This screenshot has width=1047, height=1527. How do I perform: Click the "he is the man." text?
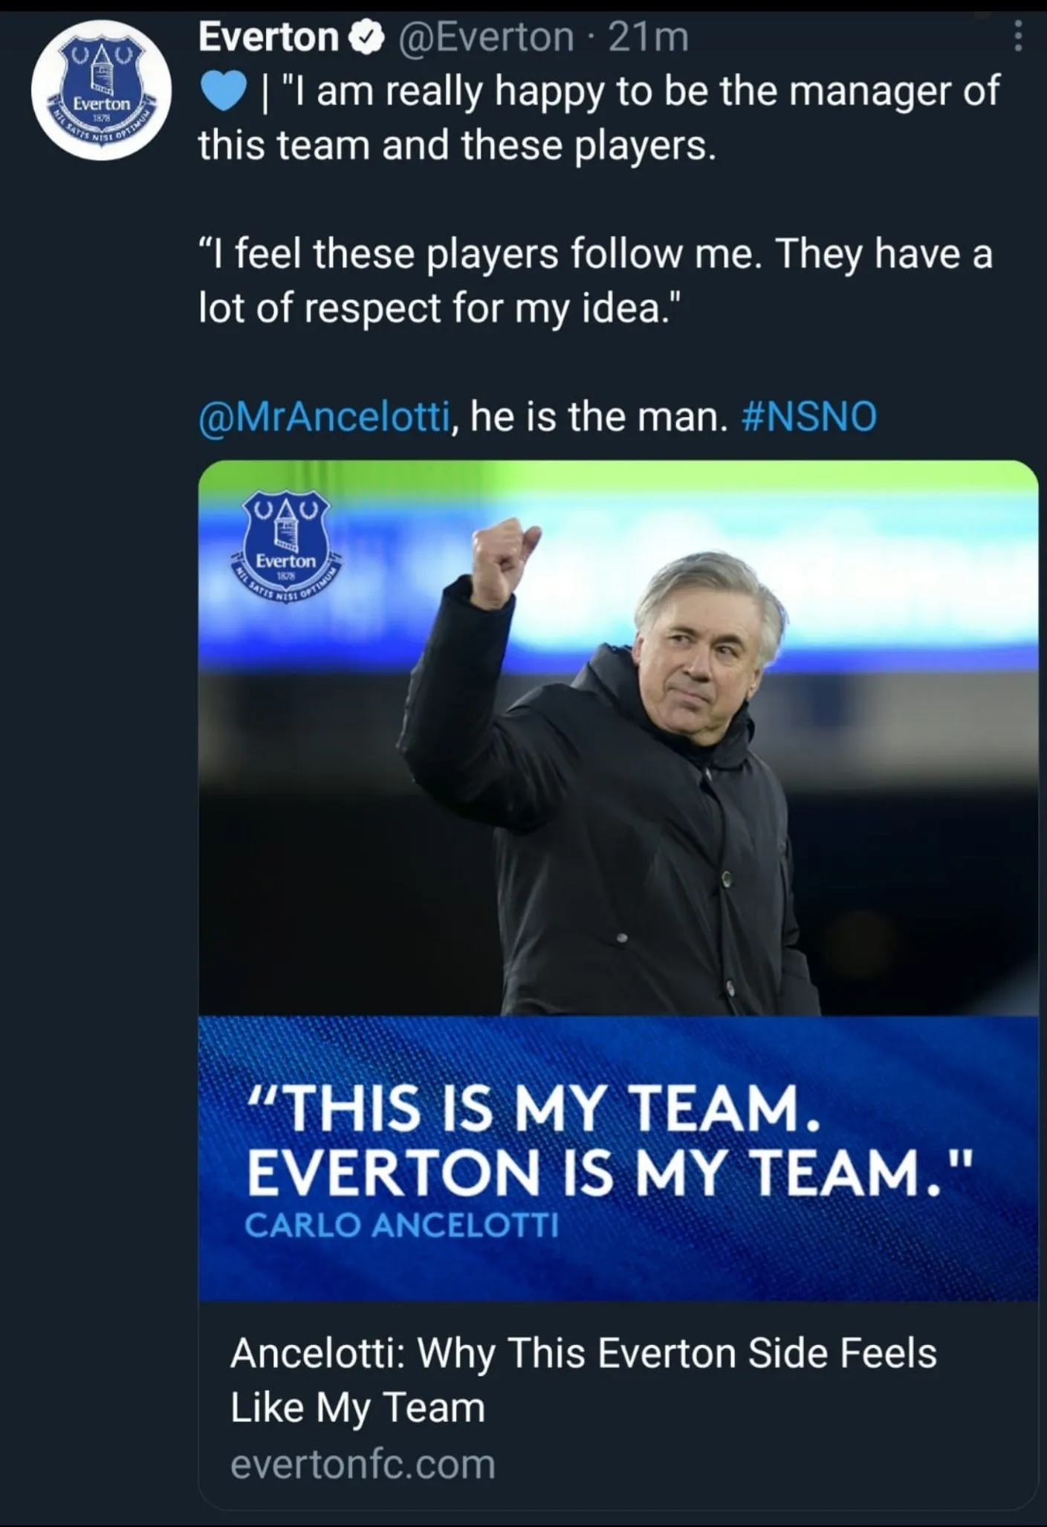(x=599, y=416)
